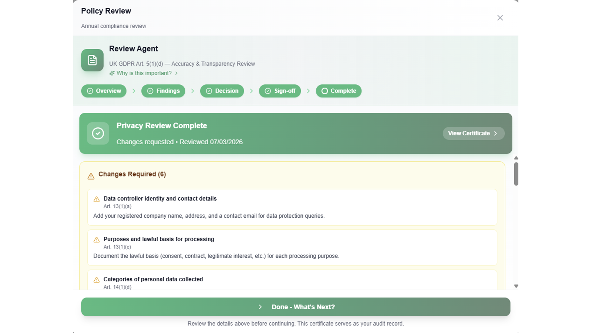Click the Privacy Review Complete checkmark icon
Screen dimensions: 592x333
[98, 133]
